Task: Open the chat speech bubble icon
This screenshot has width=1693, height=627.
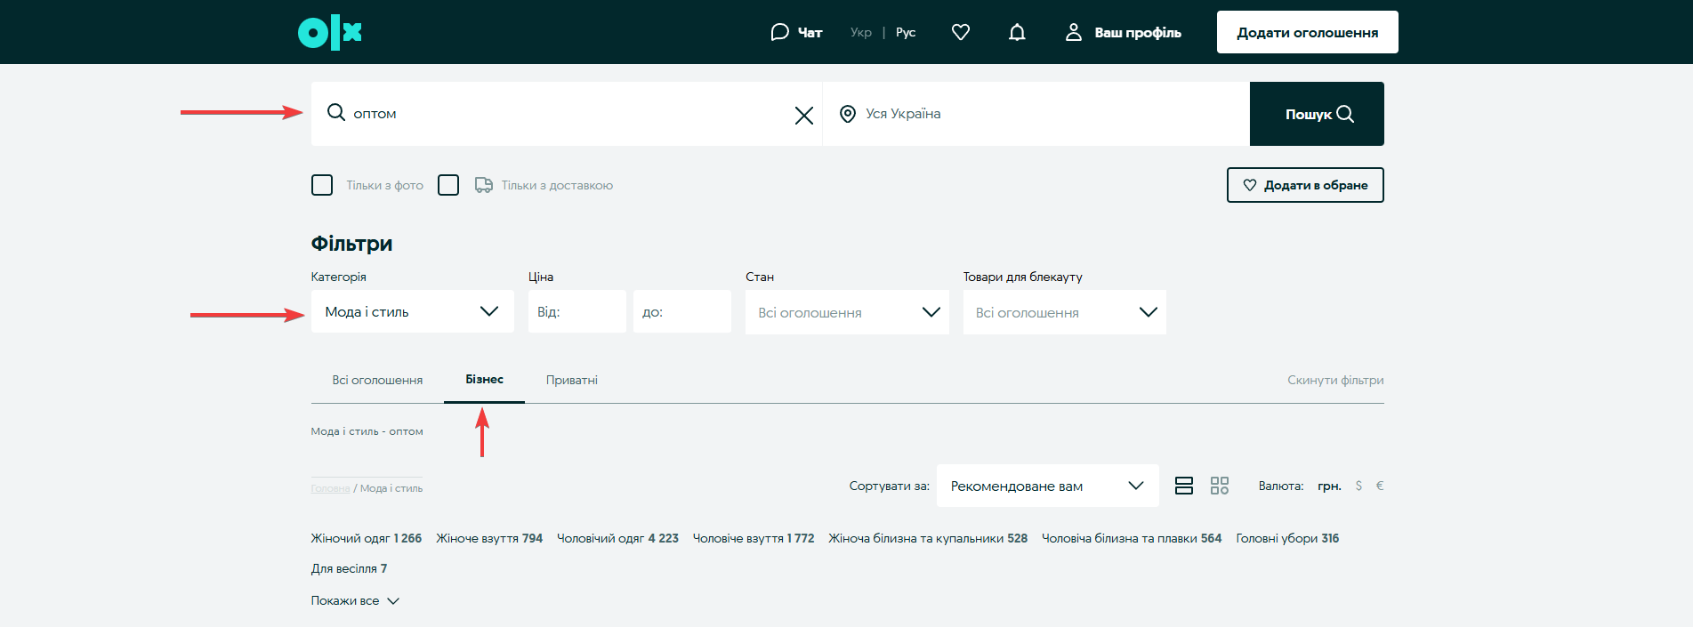Action: (x=779, y=33)
